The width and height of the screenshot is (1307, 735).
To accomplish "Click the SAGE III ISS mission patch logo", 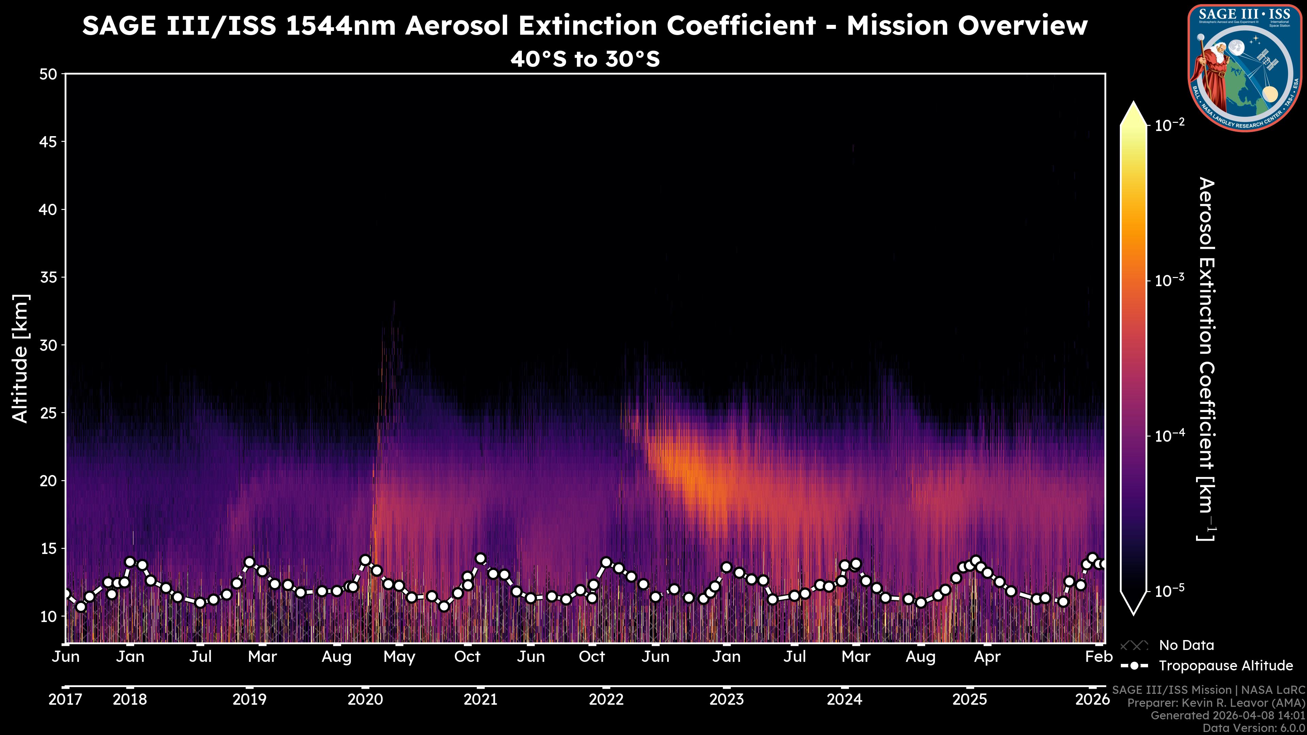I will click(1245, 68).
